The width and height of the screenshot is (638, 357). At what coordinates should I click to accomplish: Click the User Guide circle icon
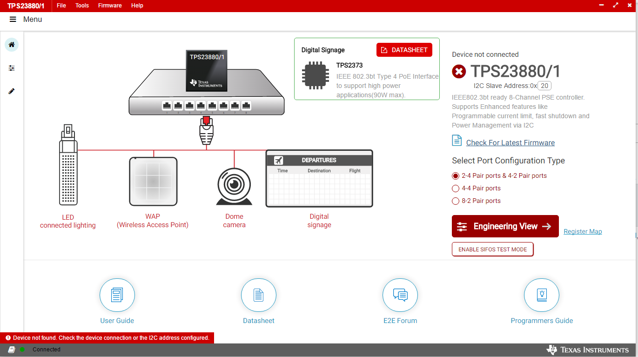[117, 295]
